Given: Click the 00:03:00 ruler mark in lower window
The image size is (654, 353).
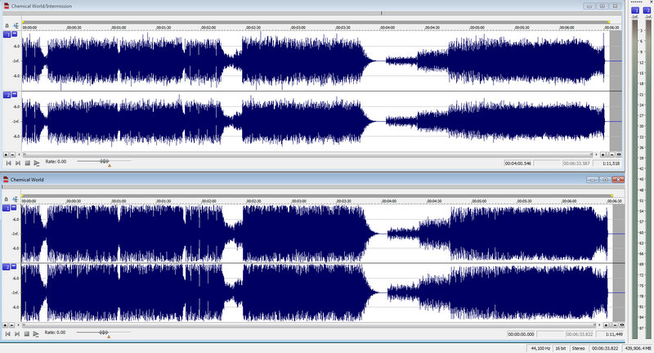Looking at the screenshot, I should click(x=299, y=201).
